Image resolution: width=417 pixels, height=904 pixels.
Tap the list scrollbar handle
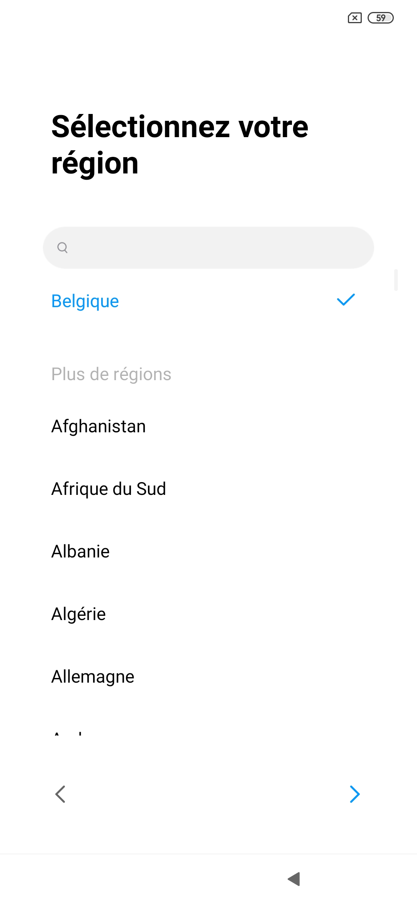396,280
